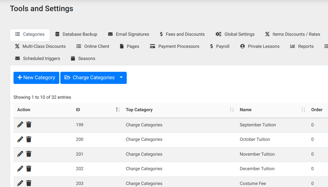This screenshot has height=187, width=328.
Task: Click September Tuition name cell
Action: 258,125
